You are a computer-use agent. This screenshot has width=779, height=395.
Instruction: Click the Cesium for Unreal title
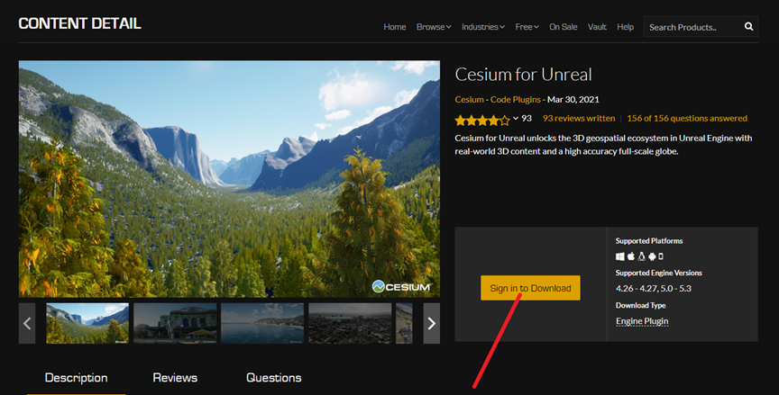tap(523, 75)
